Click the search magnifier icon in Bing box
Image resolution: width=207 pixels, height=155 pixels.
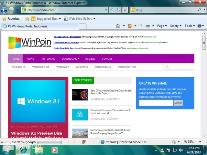coord(199,10)
